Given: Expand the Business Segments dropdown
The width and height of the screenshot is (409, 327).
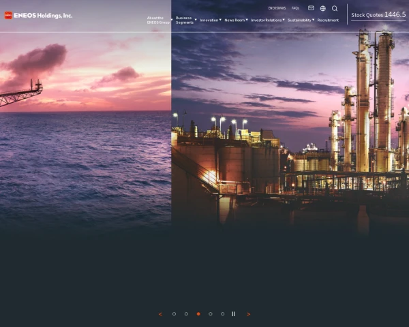Looking at the screenshot, I should [x=185, y=20].
